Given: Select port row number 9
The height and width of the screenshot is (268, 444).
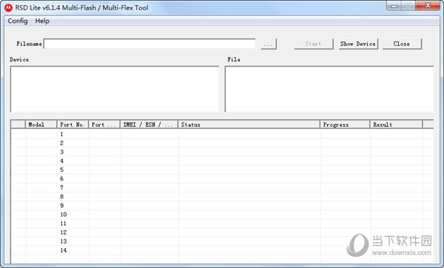Looking at the screenshot, I should [222, 205].
